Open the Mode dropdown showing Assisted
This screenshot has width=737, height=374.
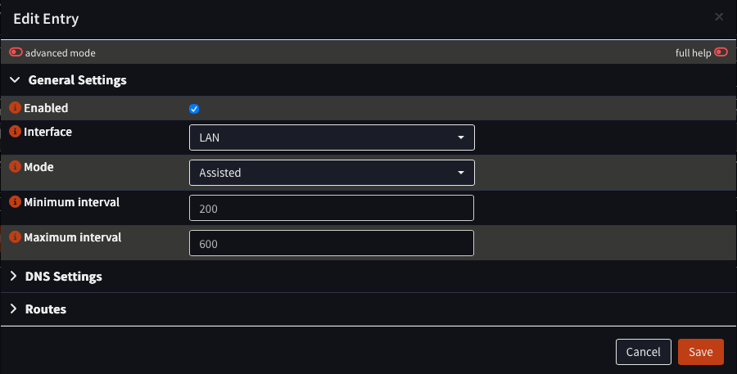[x=332, y=173]
